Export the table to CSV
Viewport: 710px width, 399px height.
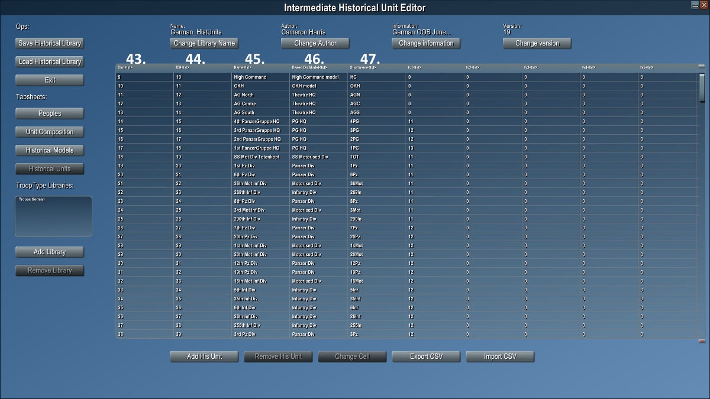click(427, 356)
